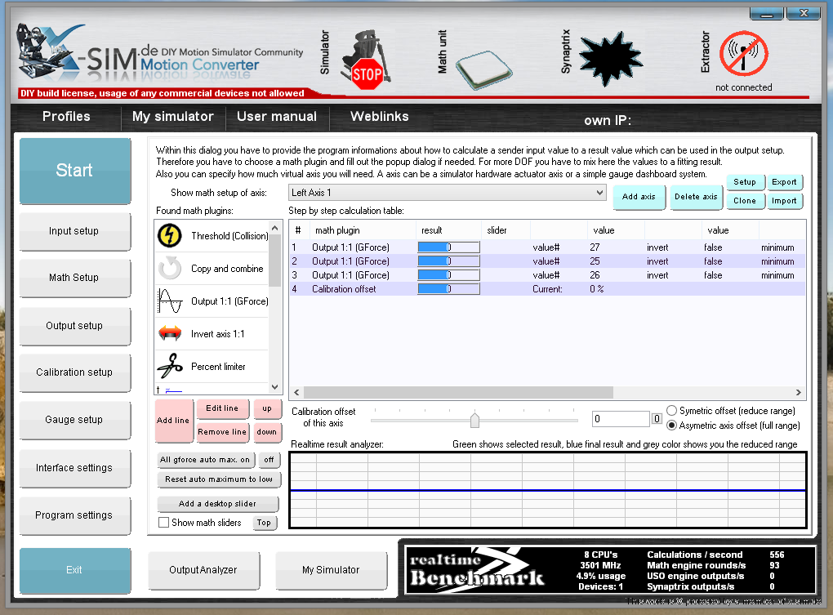Click the calibration offset value input field

tap(621, 419)
